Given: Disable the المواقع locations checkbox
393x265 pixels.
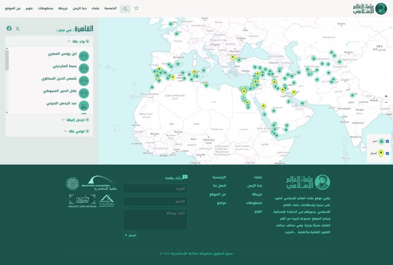Looking at the screenshot, I should coord(387,153).
